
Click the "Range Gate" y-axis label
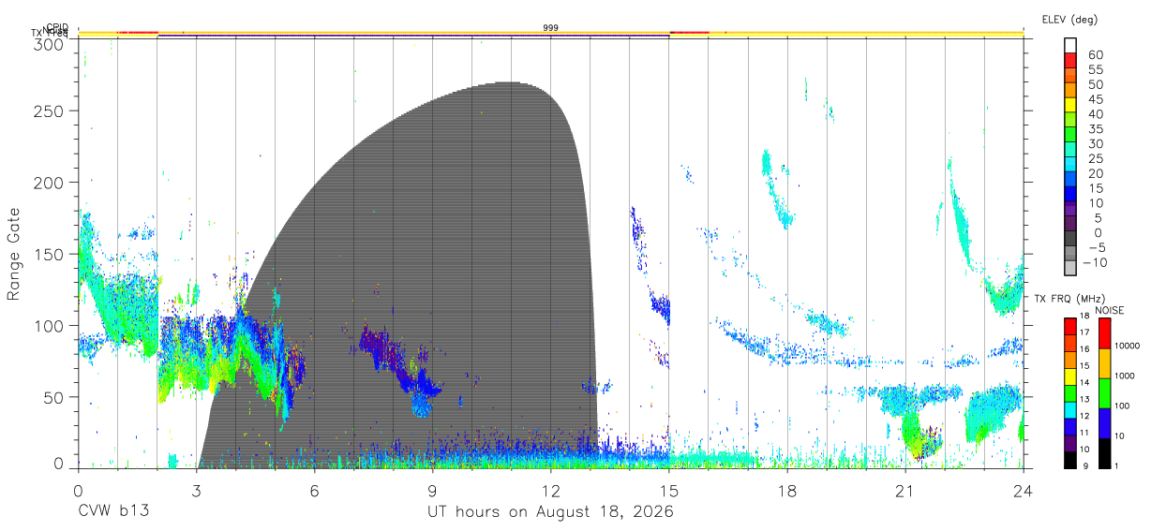point(14,254)
